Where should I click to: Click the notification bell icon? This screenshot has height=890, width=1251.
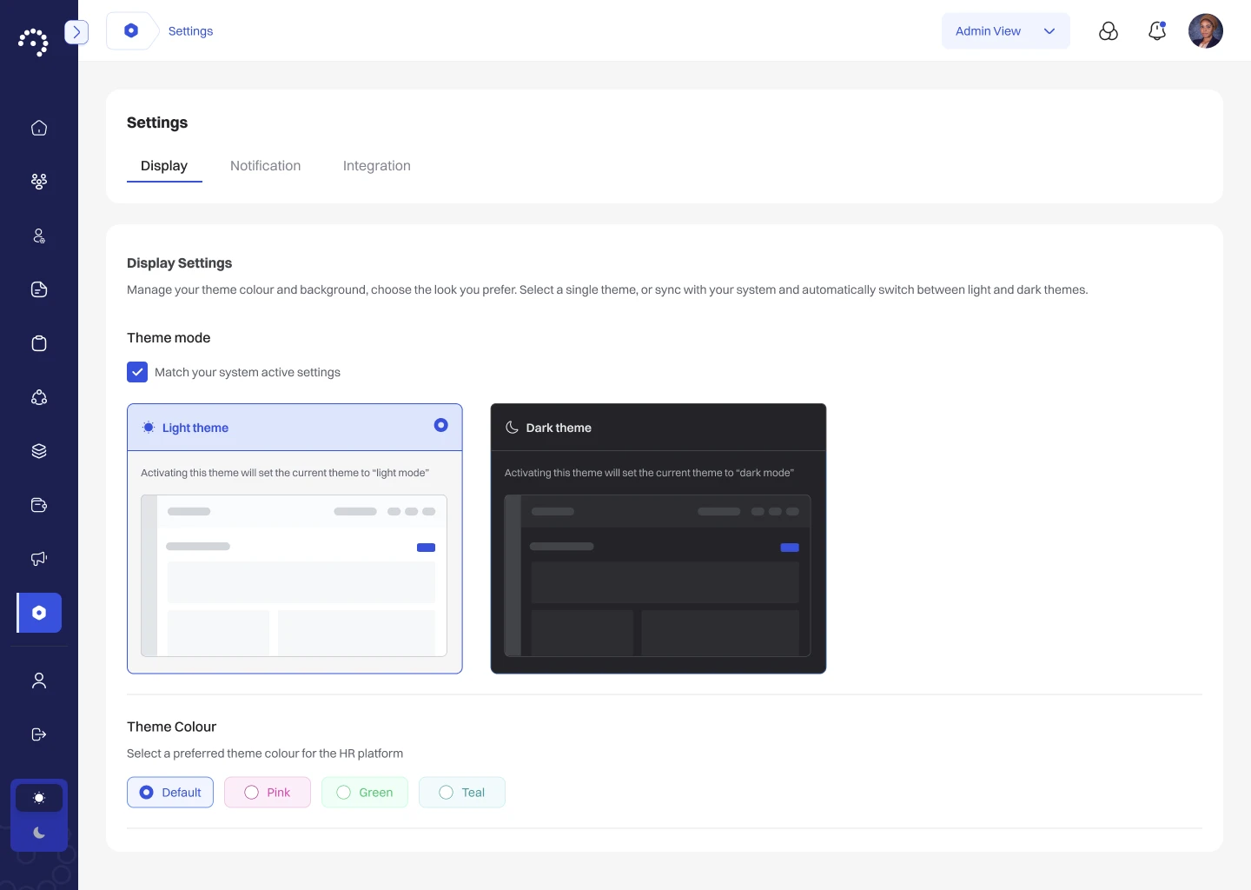click(x=1157, y=31)
